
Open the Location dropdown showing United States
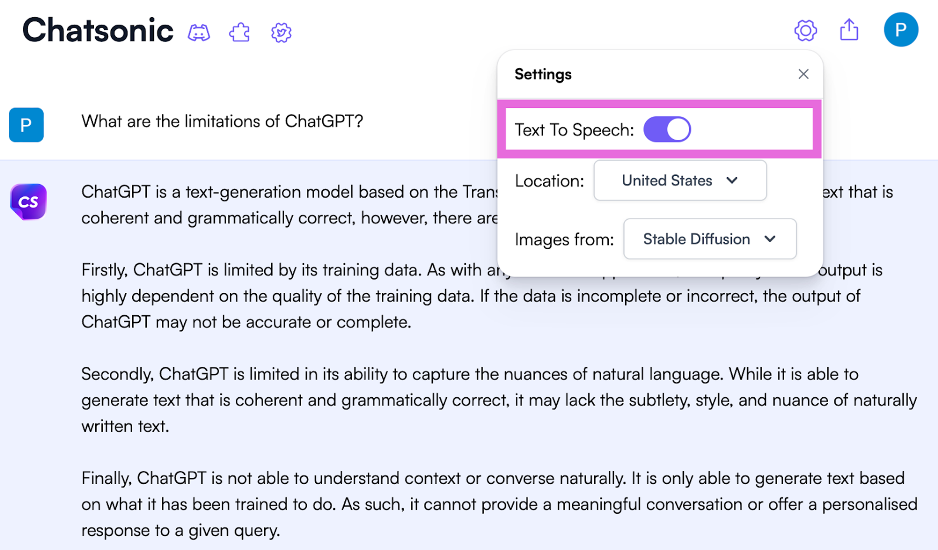click(x=680, y=181)
